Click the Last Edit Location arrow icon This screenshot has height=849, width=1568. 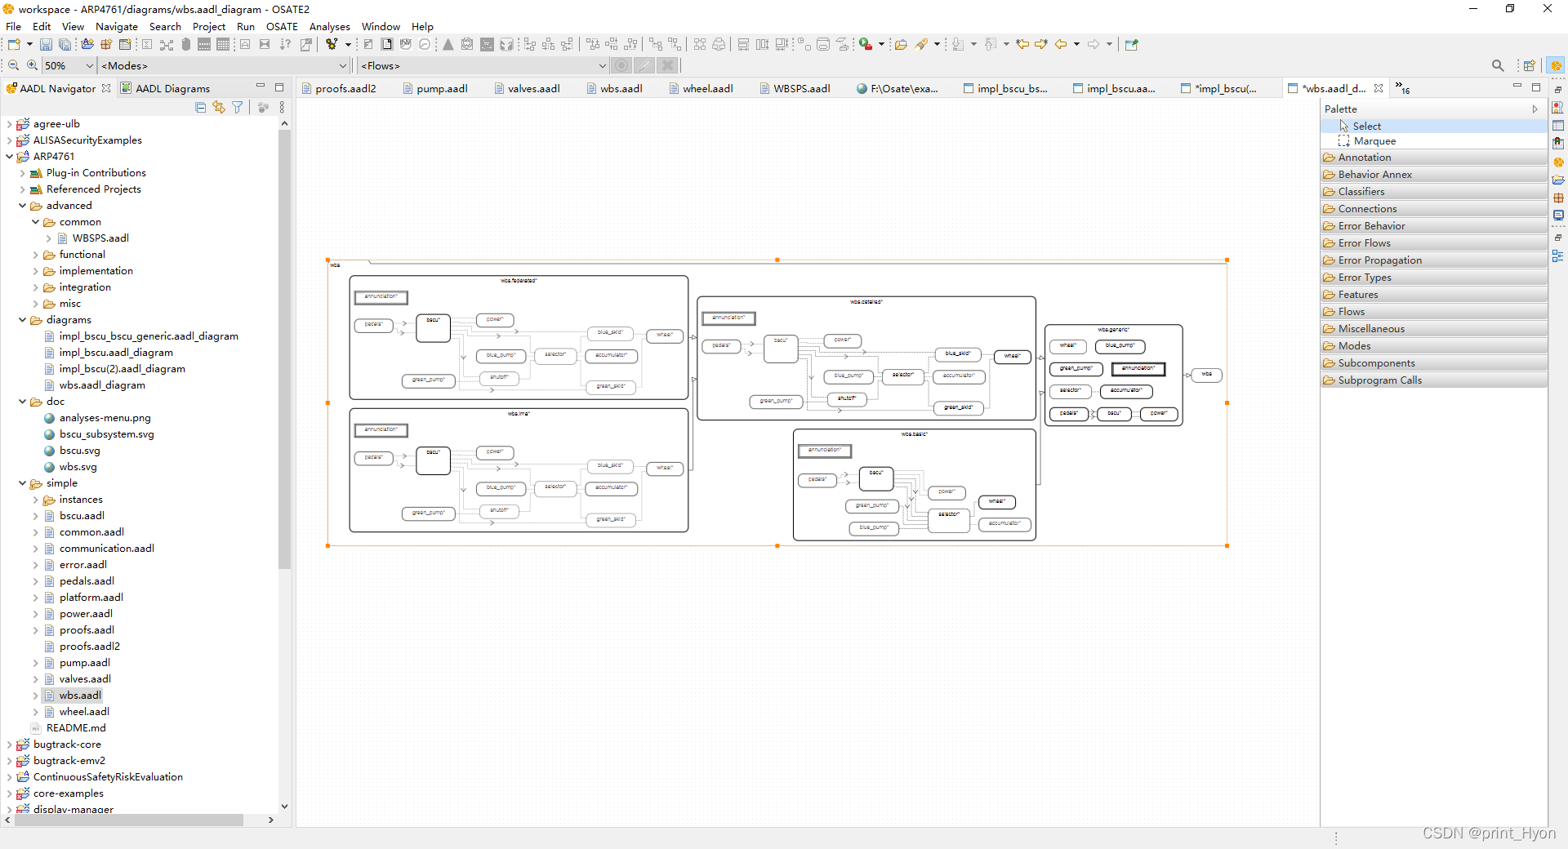click(1022, 44)
